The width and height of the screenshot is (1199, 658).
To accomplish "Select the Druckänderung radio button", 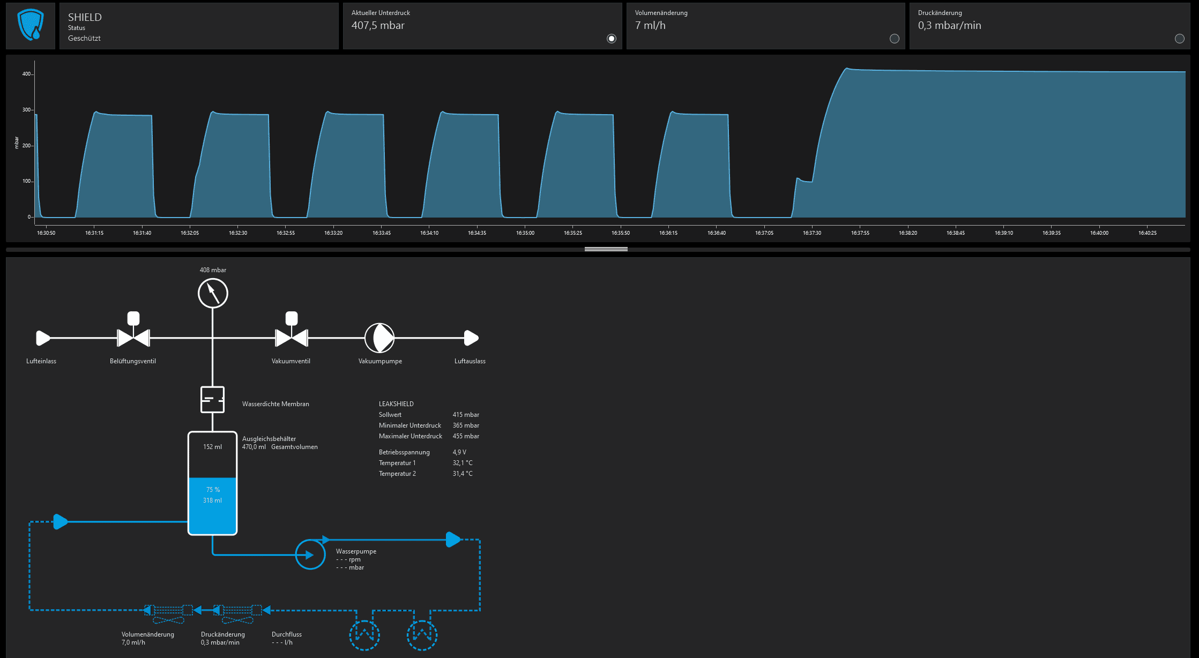I will click(x=1180, y=39).
